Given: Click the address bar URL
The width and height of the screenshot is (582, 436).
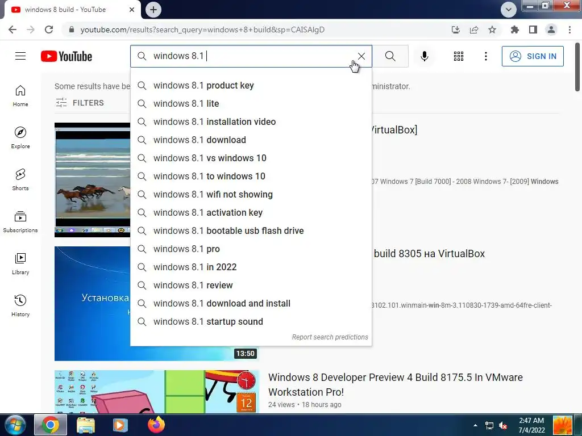Looking at the screenshot, I should [x=202, y=30].
